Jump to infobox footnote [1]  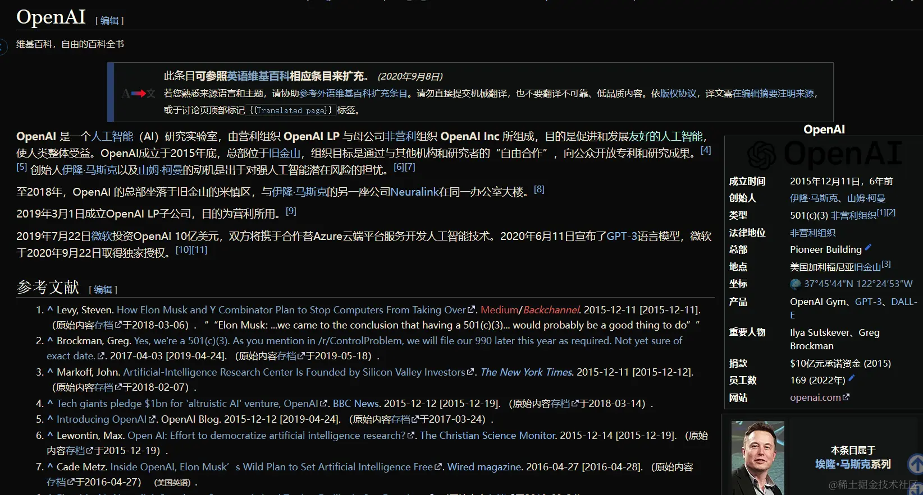[881, 212]
